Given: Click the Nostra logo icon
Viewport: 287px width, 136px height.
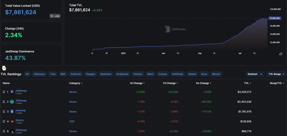Looking at the screenshot, I should pyautogui.click(x=12, y=121).
